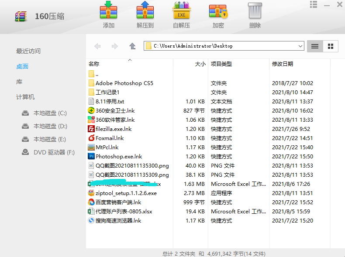Switch to grid thumbnail view mode
This screenshot has height=257, width=345.
[x=331, y=46]
